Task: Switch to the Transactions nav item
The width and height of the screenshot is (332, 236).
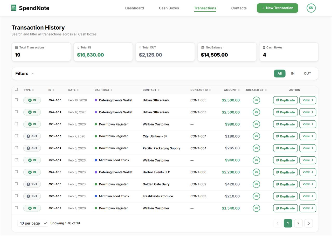Action: click(x=205, y=8)
